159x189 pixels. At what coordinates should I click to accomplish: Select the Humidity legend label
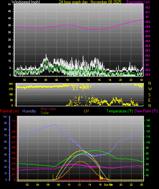[x=29, y=111]
